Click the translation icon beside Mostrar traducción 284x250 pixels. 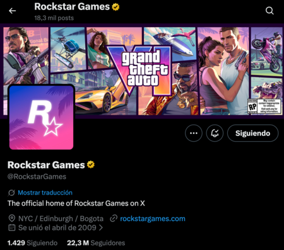click(11, 193)
